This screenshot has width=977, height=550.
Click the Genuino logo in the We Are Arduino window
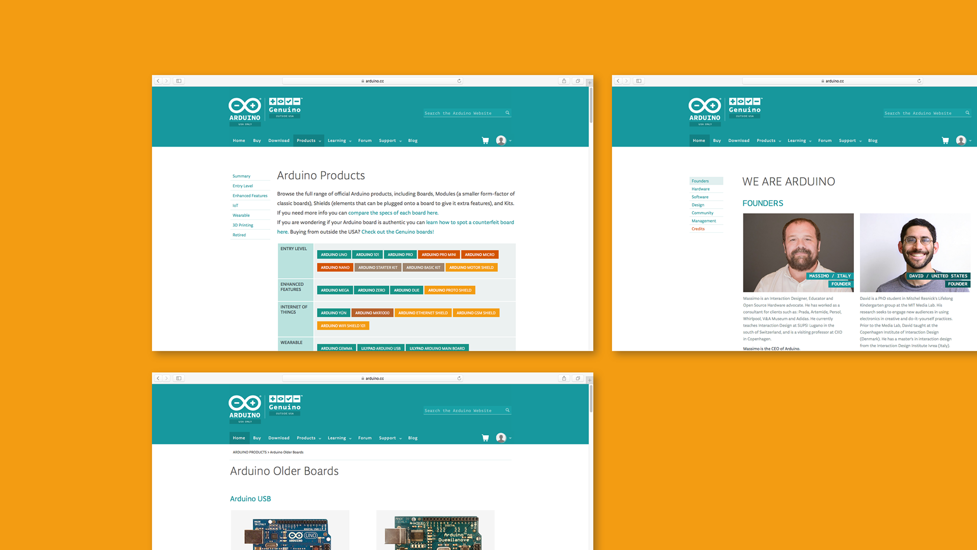745,108
